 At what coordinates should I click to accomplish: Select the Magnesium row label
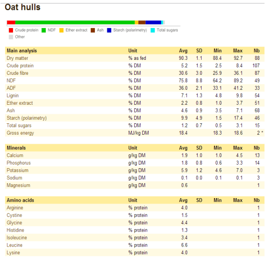(18, 186)
